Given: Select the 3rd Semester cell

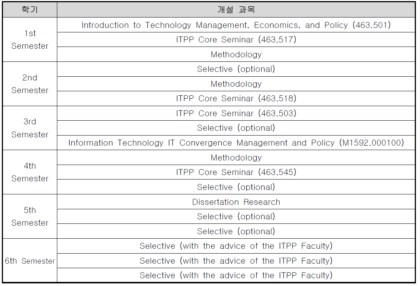Looking at the screenshot, I should 30,128.
